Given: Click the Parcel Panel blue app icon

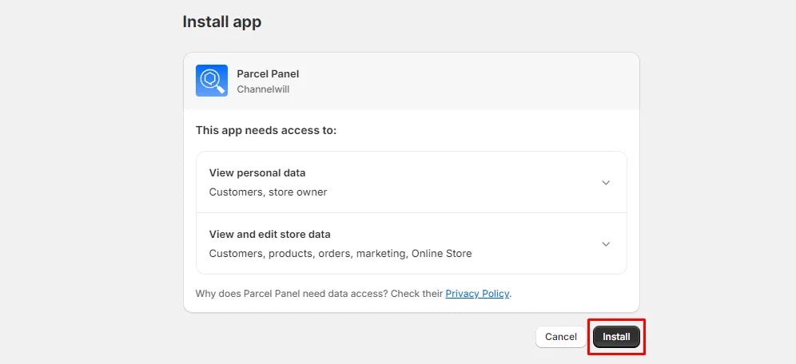Looking at the screenshot, I should coord(212,81).
